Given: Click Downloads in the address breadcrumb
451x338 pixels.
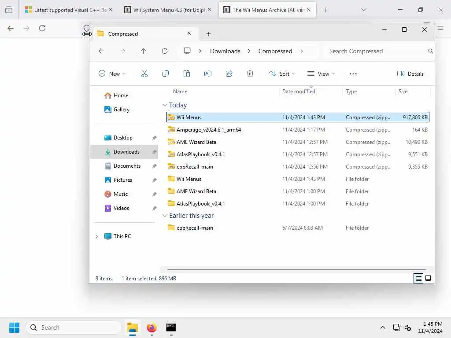Looking at the screenshot, I should (x=225, y=51).
